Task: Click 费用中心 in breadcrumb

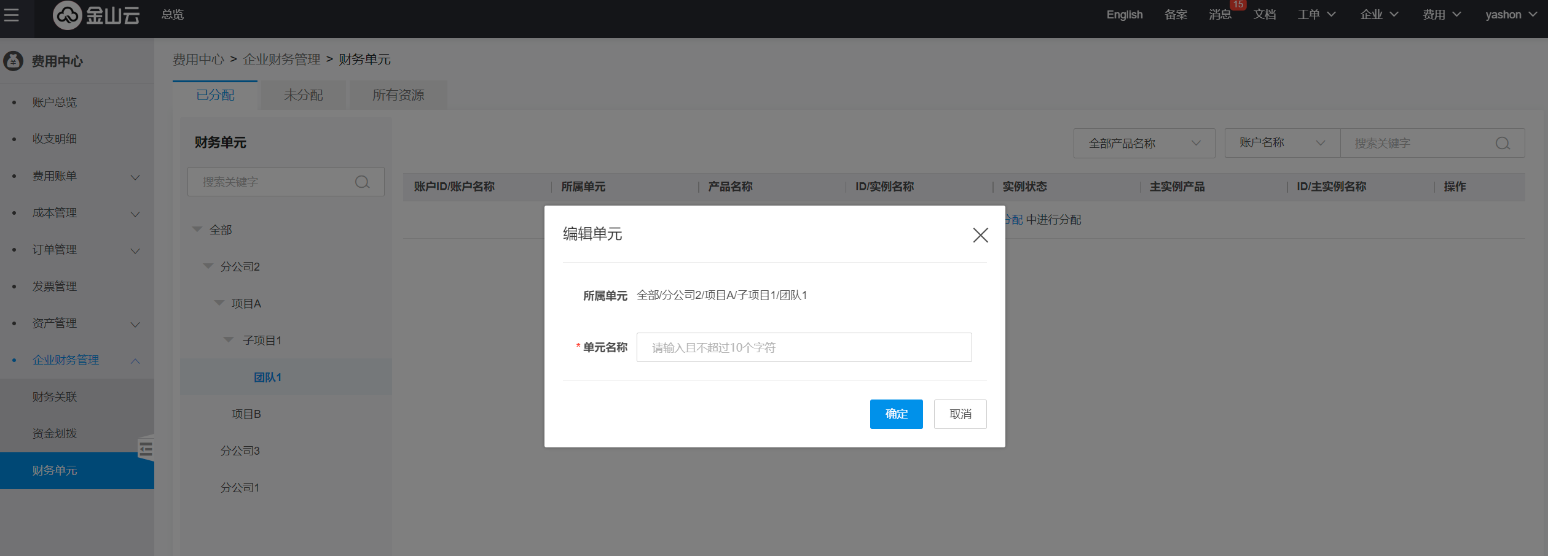Action: pyautogui.click(x=198, y=60)
